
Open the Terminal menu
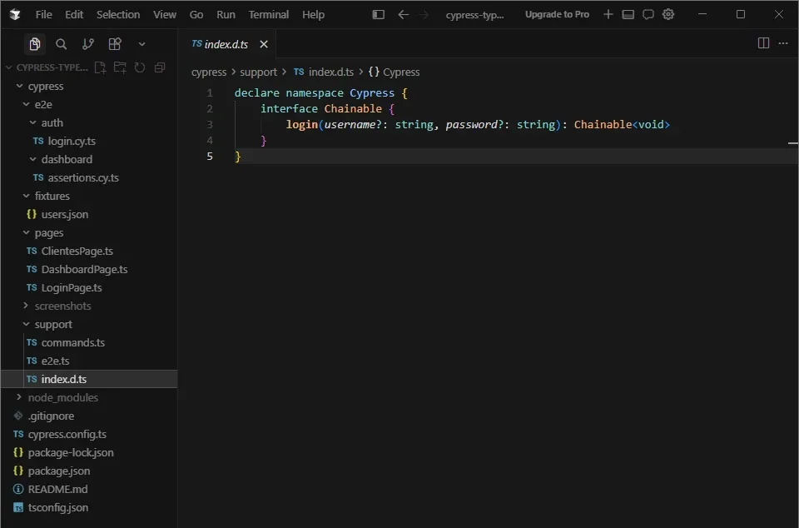[x=269, y=15]
